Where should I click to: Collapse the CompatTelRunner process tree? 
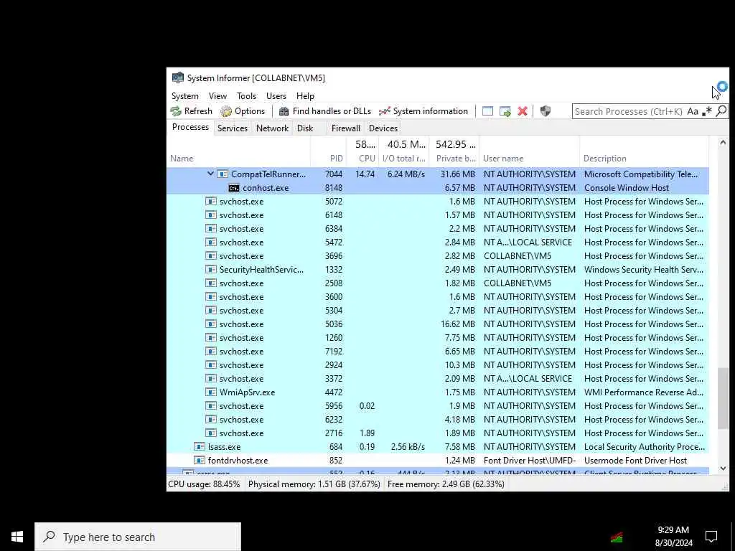point(210,174)
